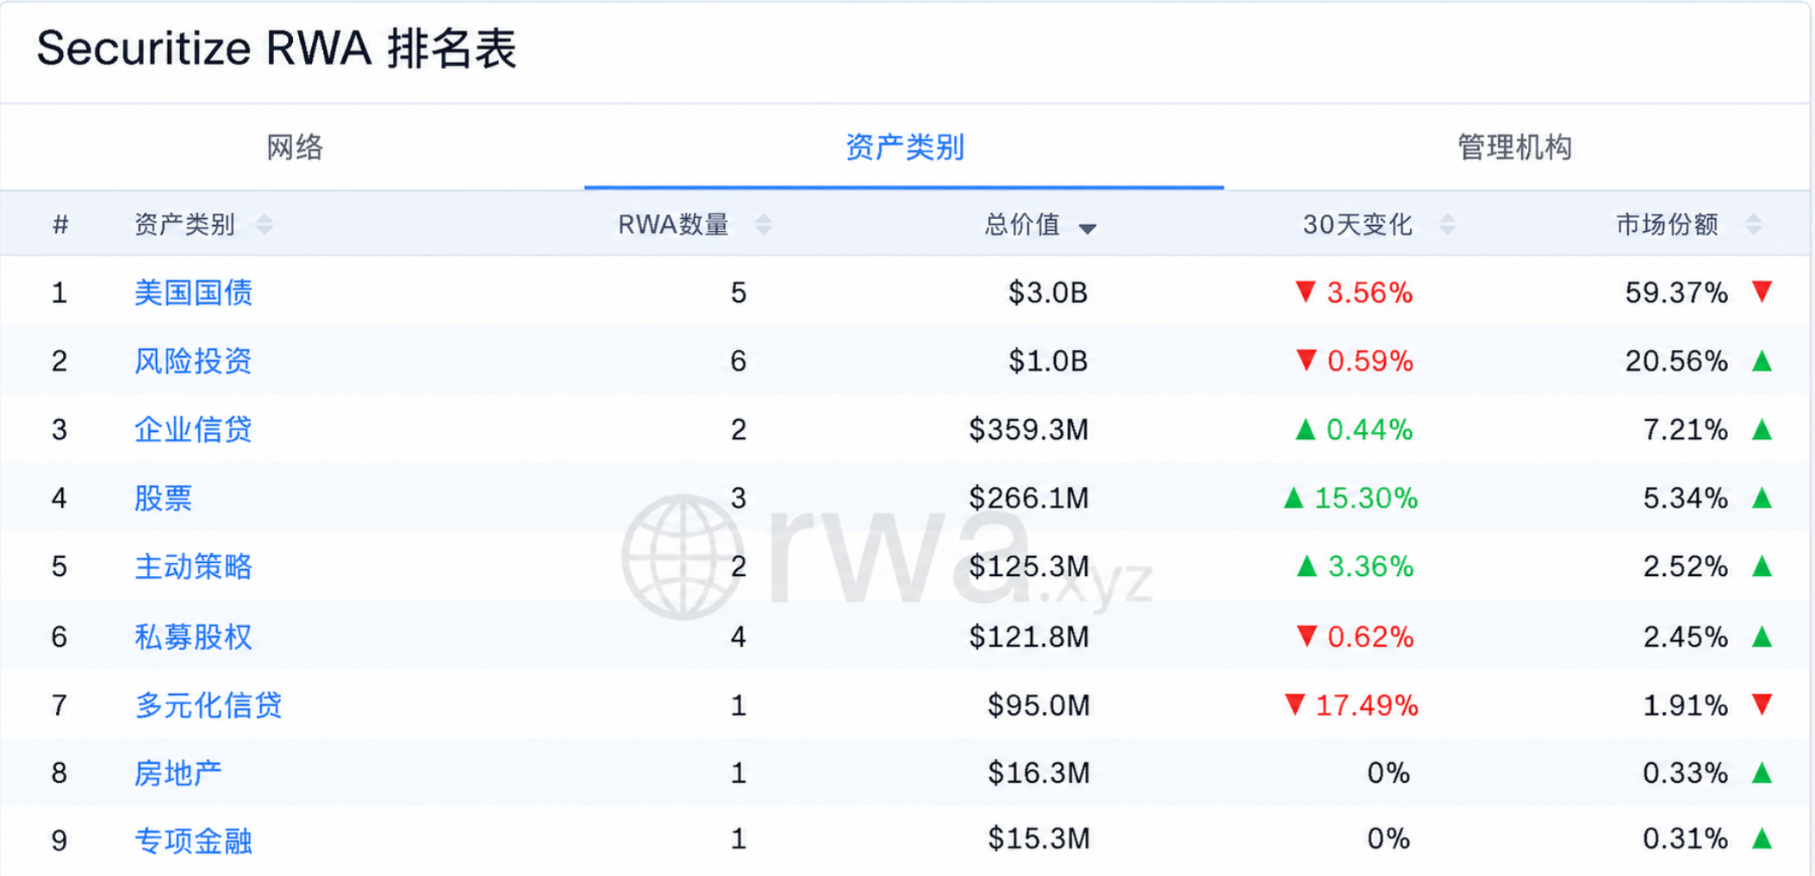This screenshot has width=1815, height=876.
Task: Click the green up arrow beside 7.21%
Action: click(1762, 429)
